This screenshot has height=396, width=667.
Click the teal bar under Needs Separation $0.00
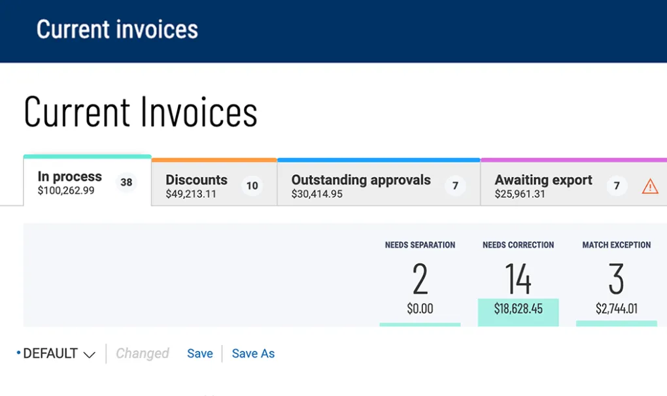pos(420,323)
